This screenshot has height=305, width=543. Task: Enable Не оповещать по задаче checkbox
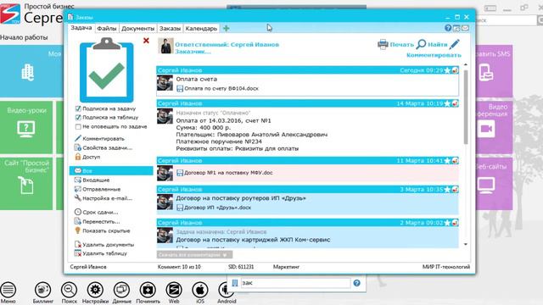78,127
